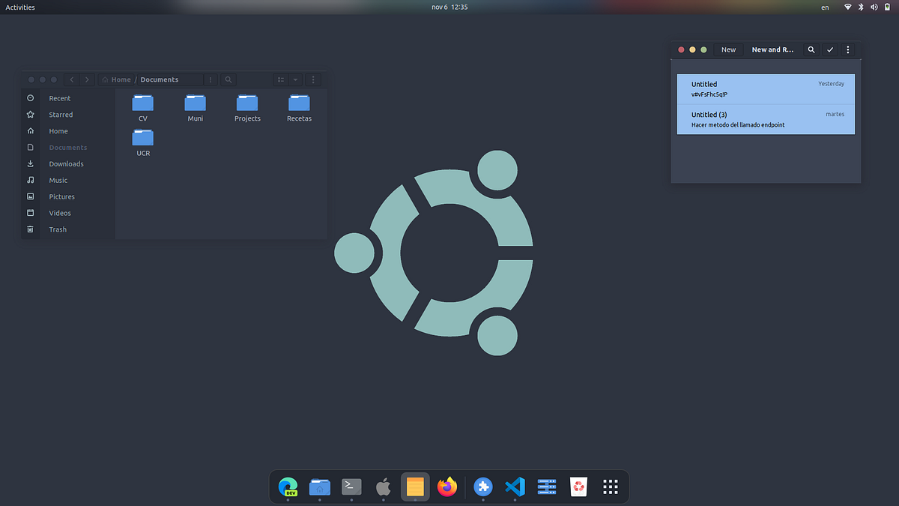Toggle list view in file manager
899x506 pixels.
[x=280, y=79]
